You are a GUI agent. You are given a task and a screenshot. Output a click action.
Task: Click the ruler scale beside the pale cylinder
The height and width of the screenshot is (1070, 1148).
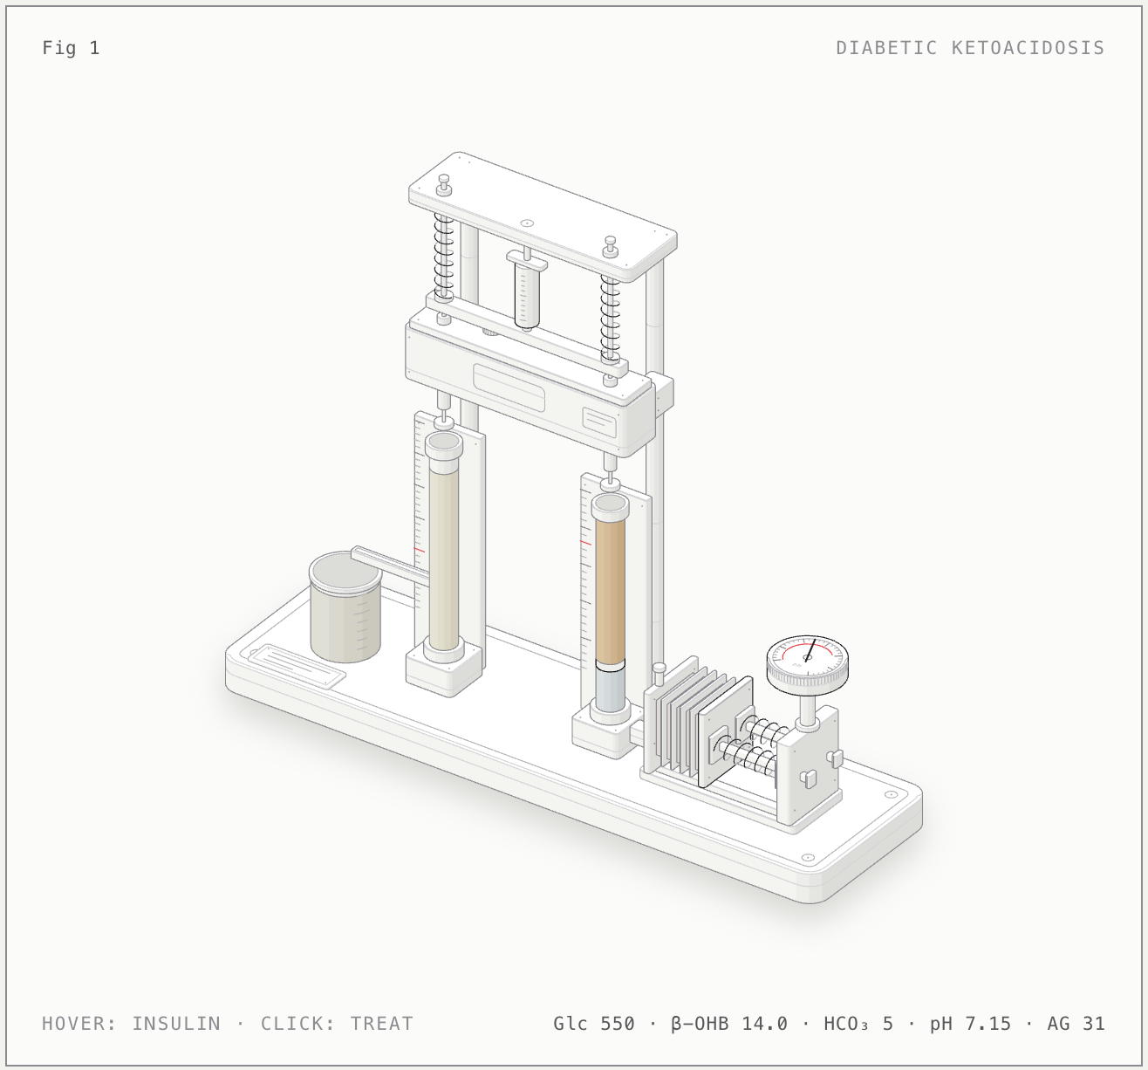[x=420, y=524]
